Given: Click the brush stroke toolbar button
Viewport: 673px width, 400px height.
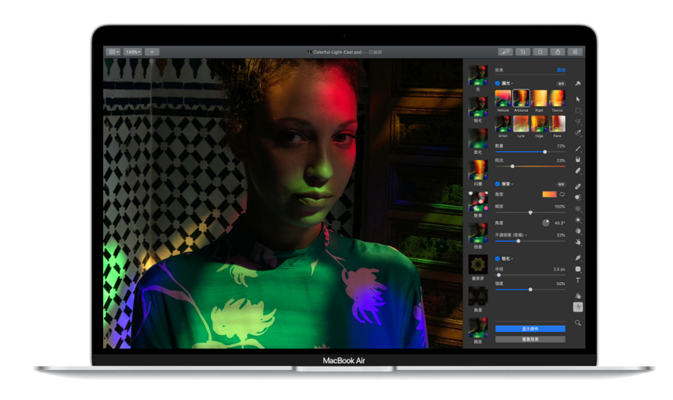Looking at the screenshot, I should click(505, 51).
